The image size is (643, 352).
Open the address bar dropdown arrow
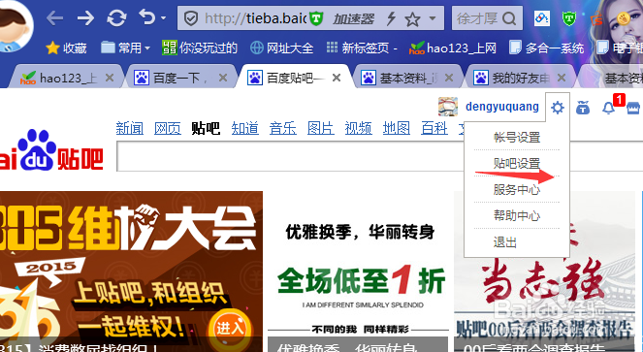pos(433,18)
